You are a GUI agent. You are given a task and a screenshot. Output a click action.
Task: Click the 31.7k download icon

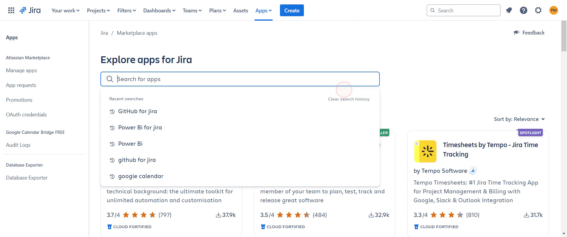tap(526, 215)
